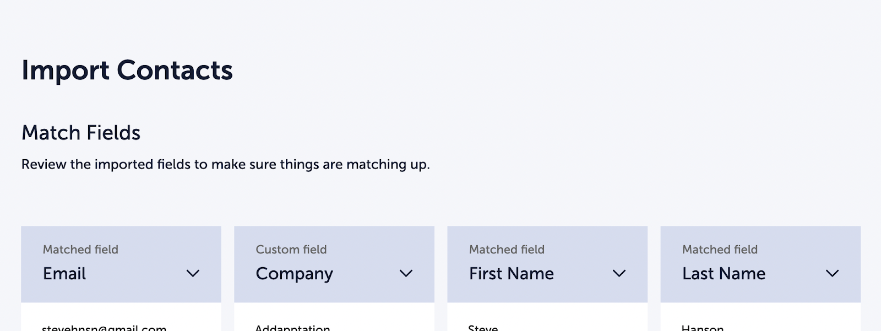The width and height of the screenshot is (881, 331).
Task: Select the Steve first name cell
Action: point(483,328)
